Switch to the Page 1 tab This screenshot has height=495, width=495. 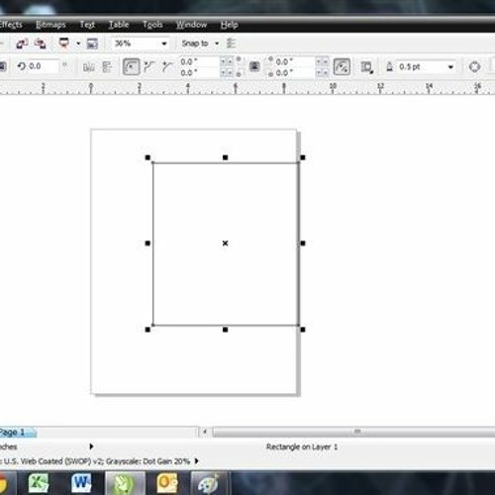coord(17,433)
